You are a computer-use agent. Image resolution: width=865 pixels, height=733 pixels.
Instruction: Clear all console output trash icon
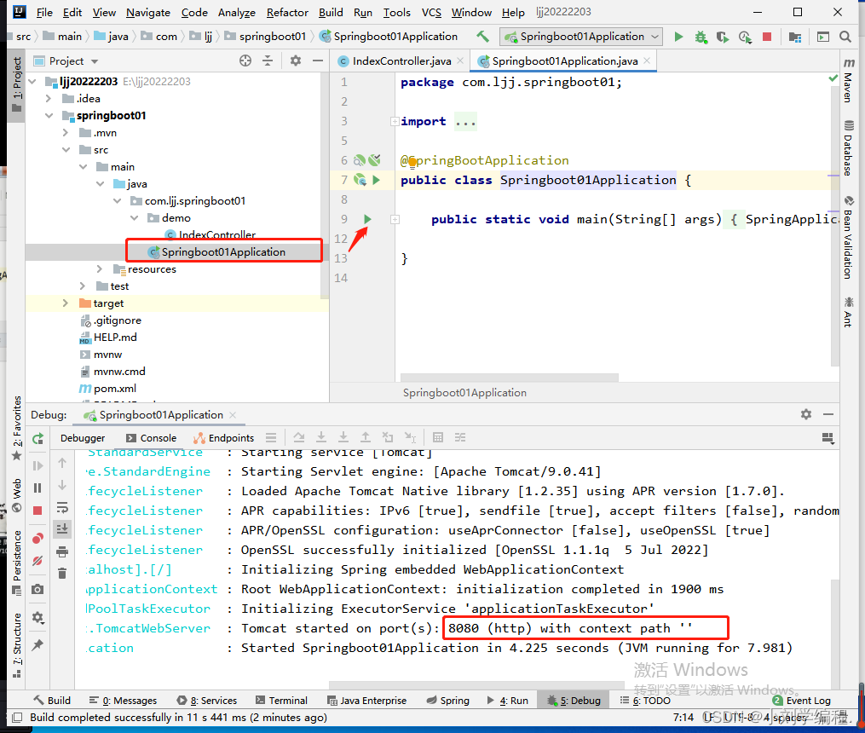(x=62, y=574)
